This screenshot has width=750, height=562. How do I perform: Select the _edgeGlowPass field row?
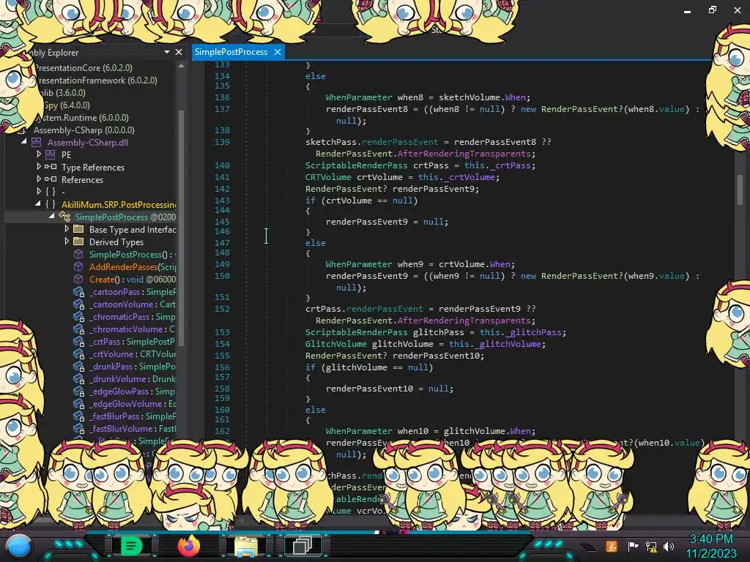pos(132,391)
